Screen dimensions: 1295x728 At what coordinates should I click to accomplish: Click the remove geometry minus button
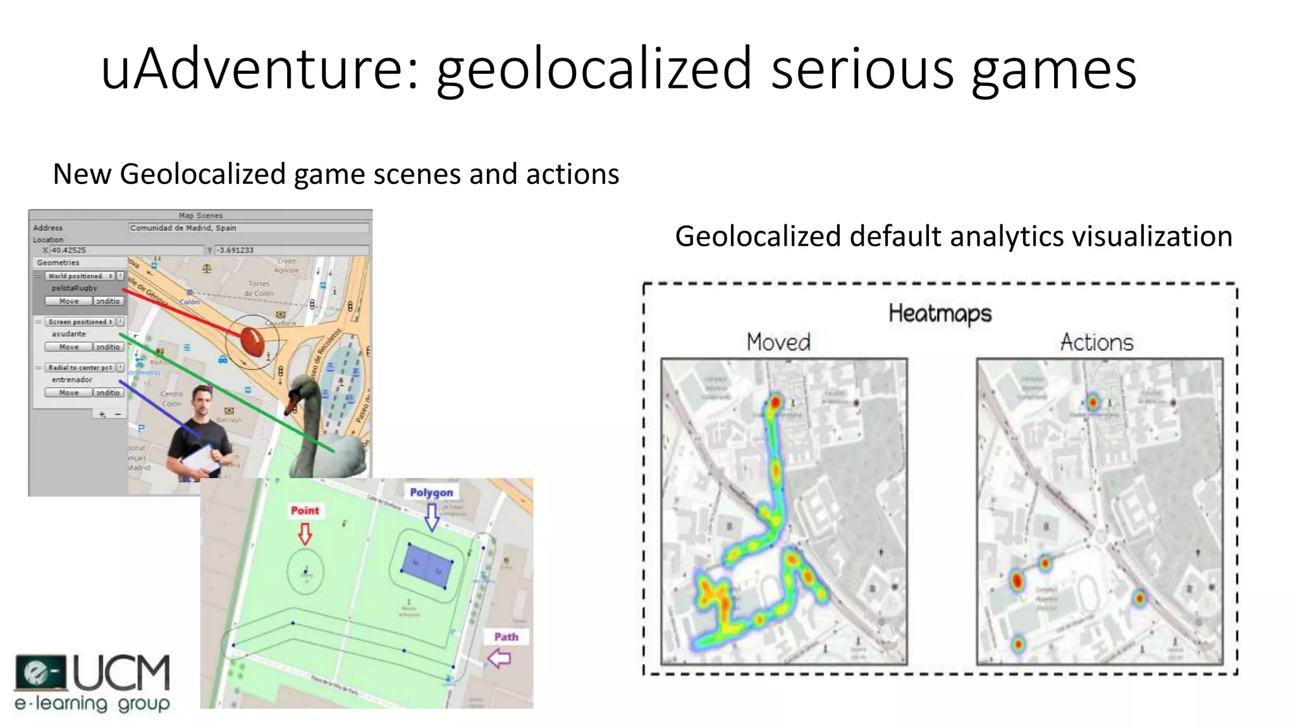(118, 415)
